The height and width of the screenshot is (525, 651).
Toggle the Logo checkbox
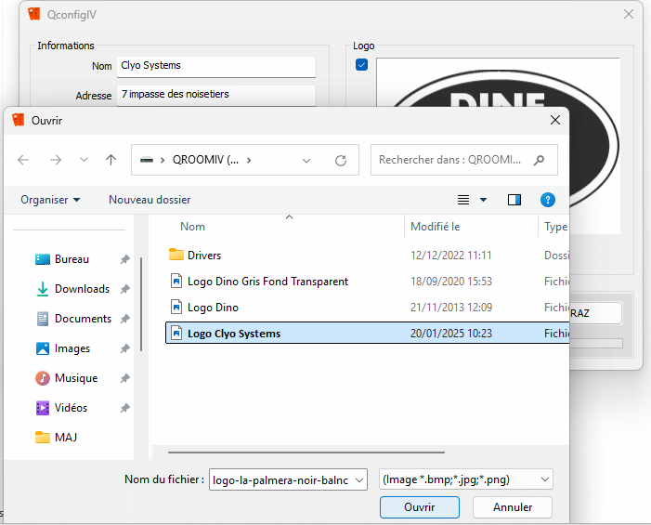tap(362, 64)
